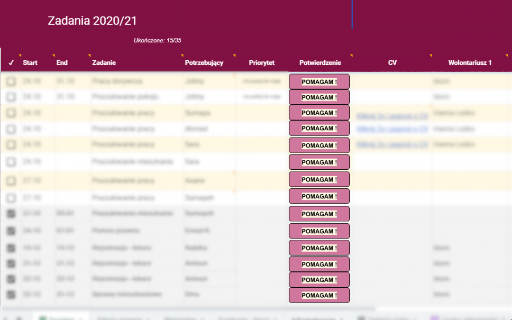Uncheck the completed checkbox in Dima's row
The image size is (512, 320).
tap(11, 295)
